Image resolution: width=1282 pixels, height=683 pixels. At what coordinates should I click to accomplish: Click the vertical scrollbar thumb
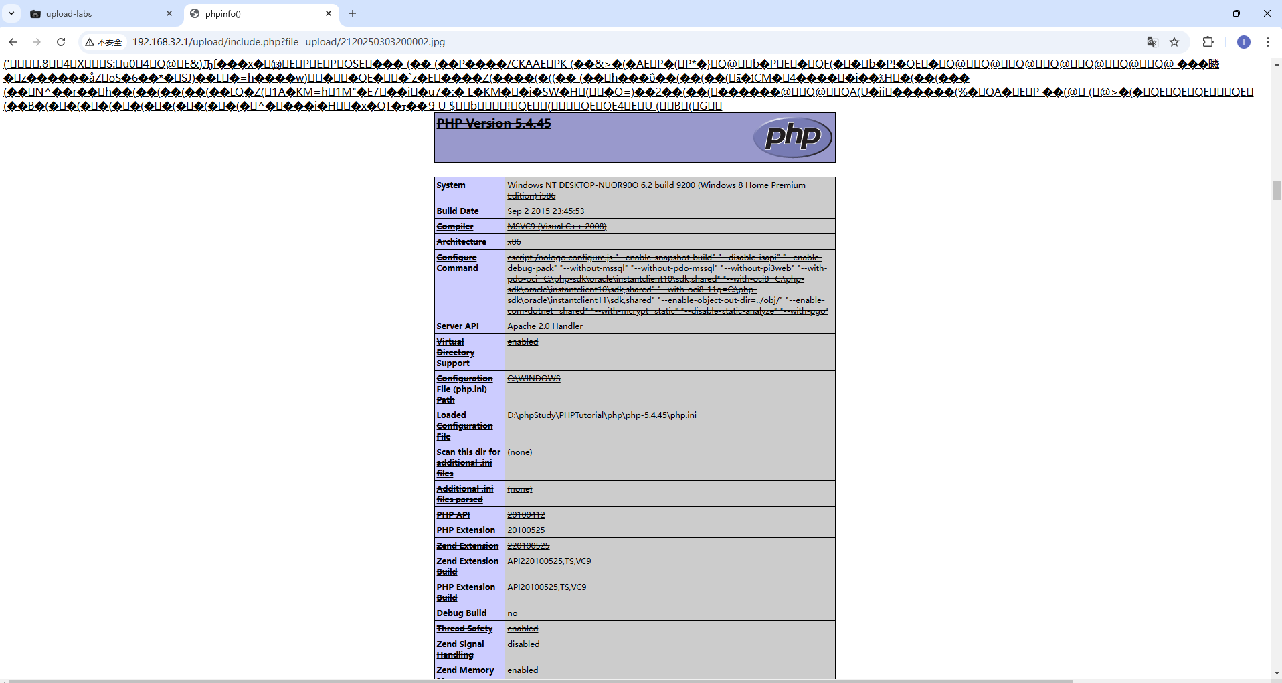pyautogui.click(x=1277, y=191)
